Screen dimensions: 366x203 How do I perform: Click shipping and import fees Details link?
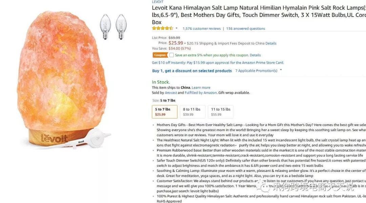tap(271, 43)
